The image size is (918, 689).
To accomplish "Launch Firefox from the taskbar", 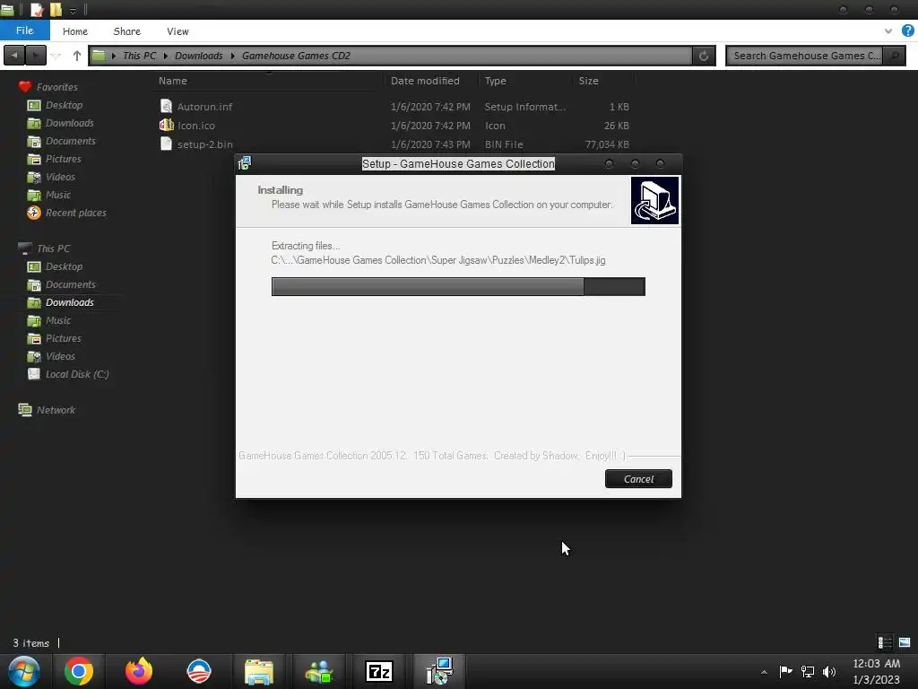I will (x=139, y=671).
